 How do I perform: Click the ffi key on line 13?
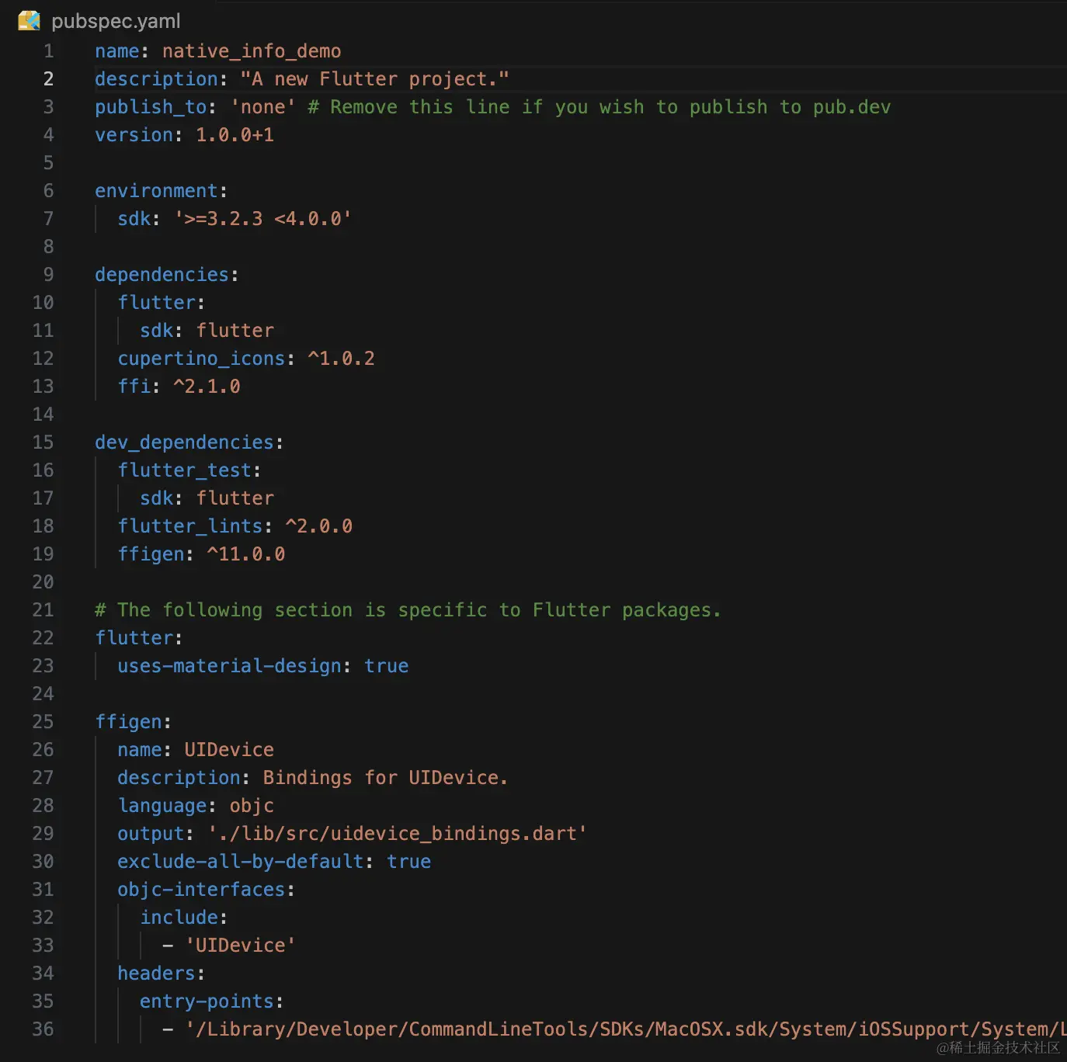pyautogui.click(x=134, y=387)
